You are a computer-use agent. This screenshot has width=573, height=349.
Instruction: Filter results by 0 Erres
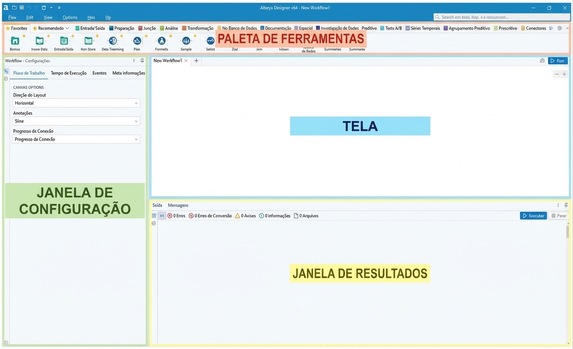click(176, 216)
